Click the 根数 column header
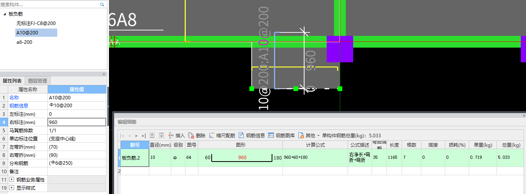The height and width of the screenshot is (194, 526). point(411,145)
